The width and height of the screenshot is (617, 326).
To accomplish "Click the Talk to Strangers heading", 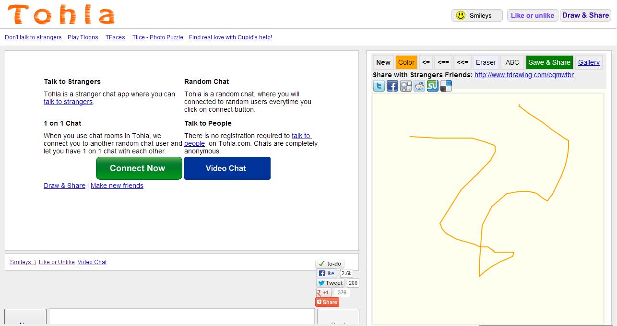I will [x=72, y=81].
